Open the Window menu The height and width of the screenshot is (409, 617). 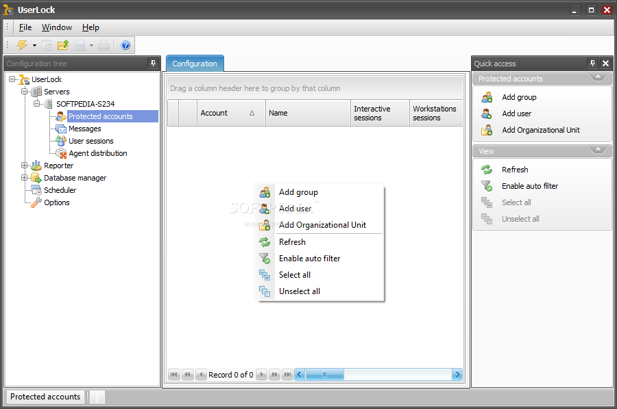[57, 27]
